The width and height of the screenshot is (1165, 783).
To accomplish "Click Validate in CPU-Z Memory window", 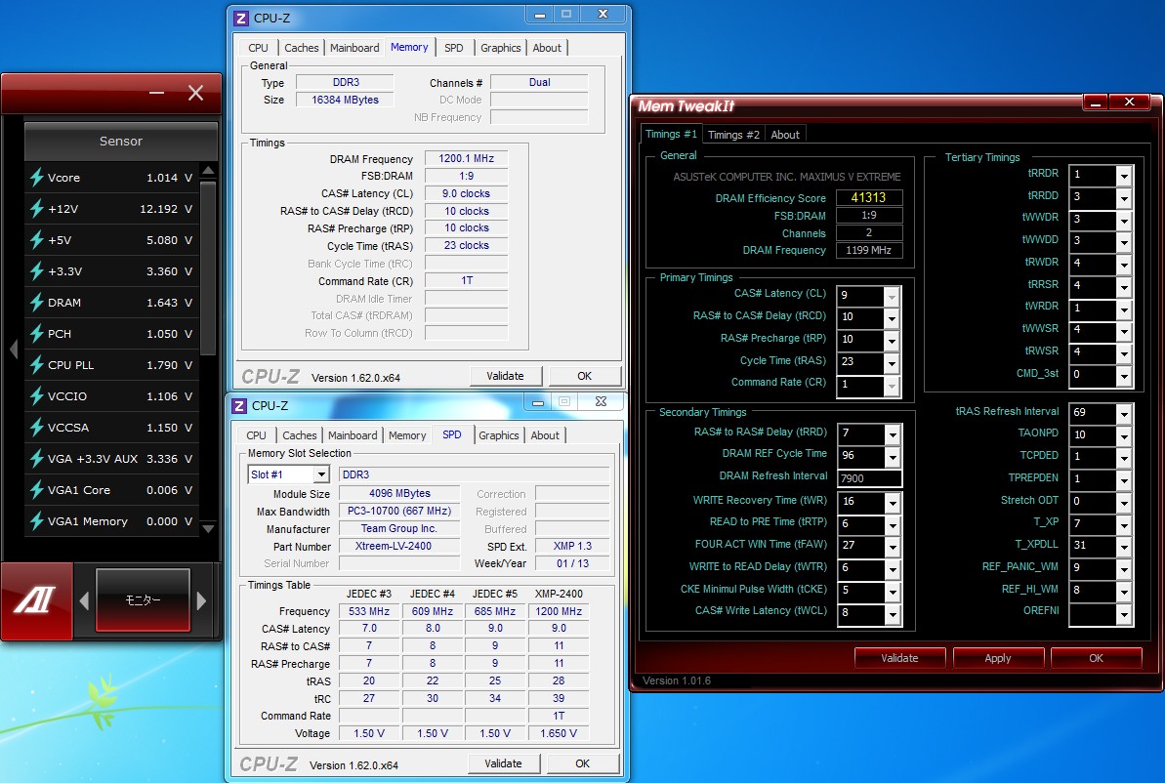I will (x=505, y=376).
